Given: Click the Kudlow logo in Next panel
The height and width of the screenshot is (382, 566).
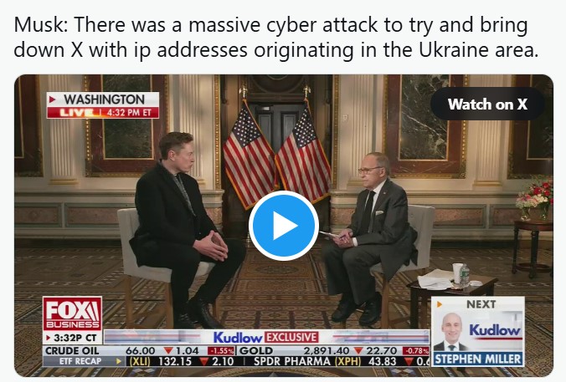Looking at the screenshot, I should click(x=495, y=329).
